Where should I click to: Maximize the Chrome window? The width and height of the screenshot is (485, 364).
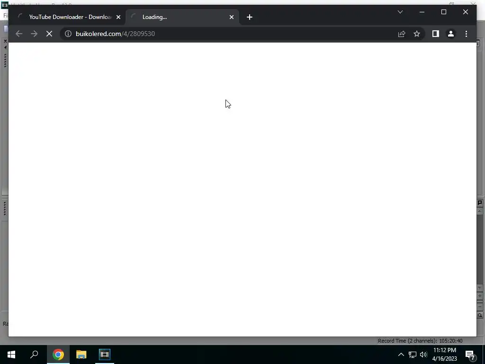(x=443, y=12)
